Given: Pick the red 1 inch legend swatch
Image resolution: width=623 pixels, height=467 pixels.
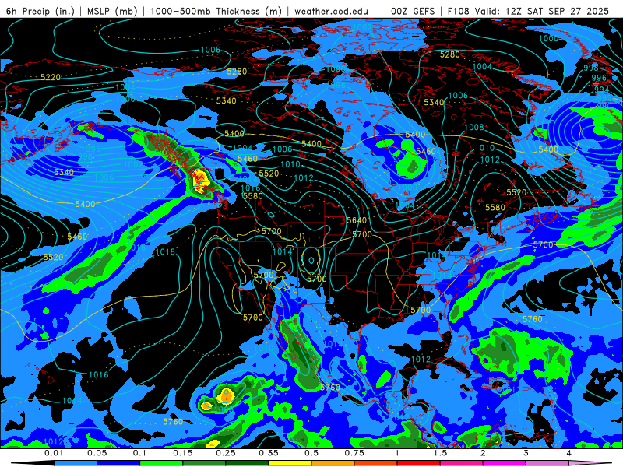Looking at the screenshot, I should [419, 463].
